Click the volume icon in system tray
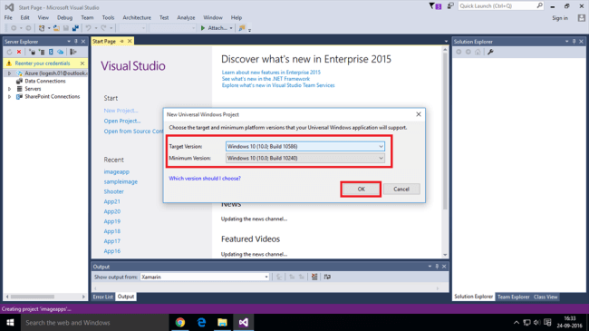The width and height of the screenshot is (589, 331). (536, 322)
